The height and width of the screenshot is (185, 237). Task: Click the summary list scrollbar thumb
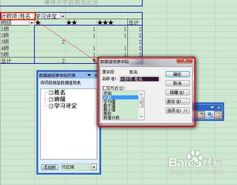142,102
